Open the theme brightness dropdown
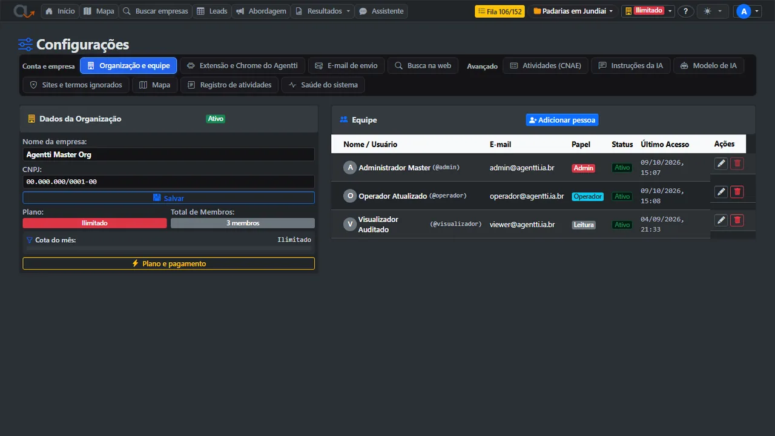 coord(713,11)
